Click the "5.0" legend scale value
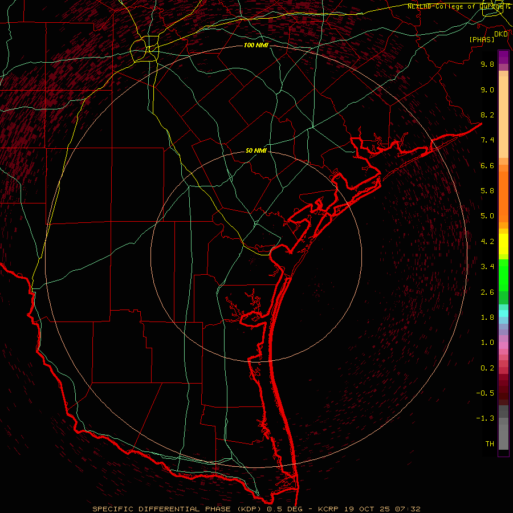This screenshot has height=513, width=513. 487,216
